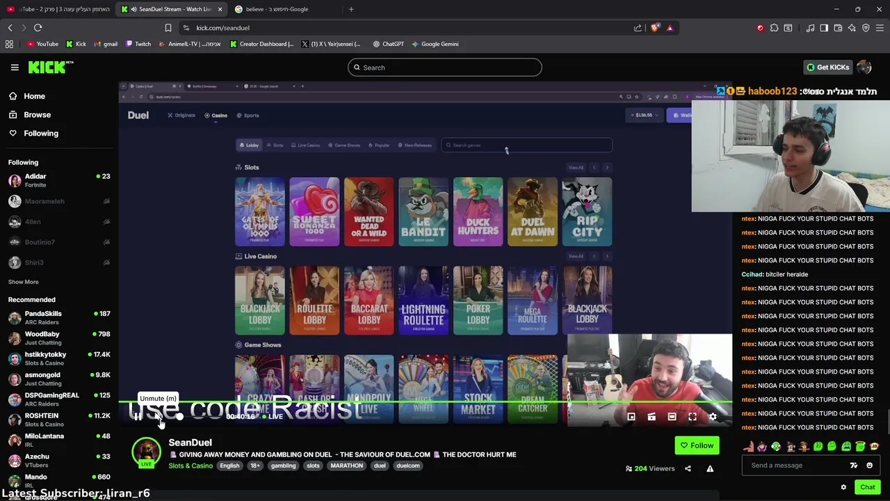Select the MARATHON tag
The height and width of the screenshot is (501, 890).
[346, 466]
